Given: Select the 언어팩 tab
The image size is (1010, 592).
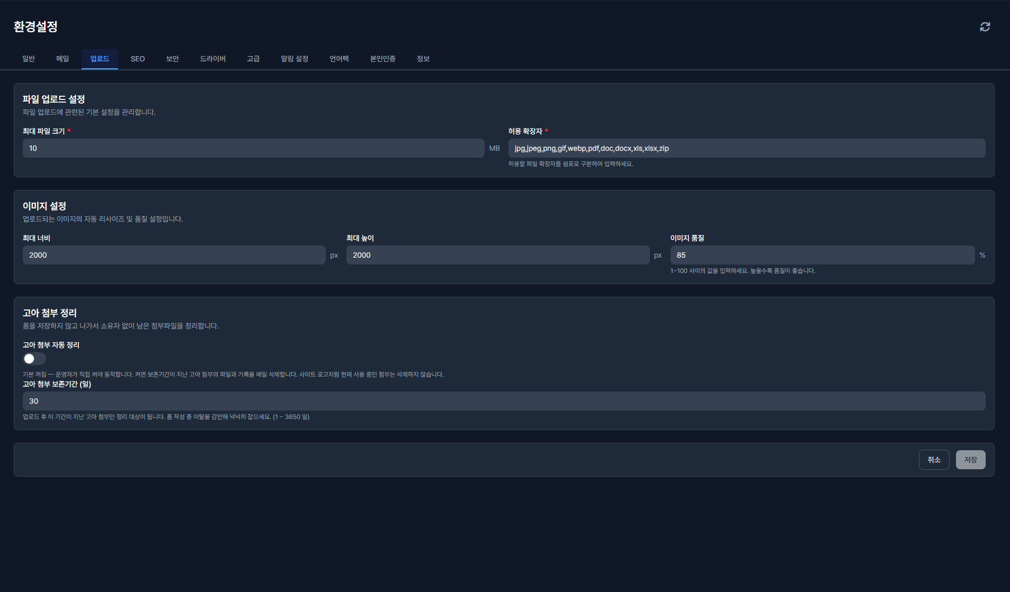Looking at the screenshot, I should click(339, 59).
